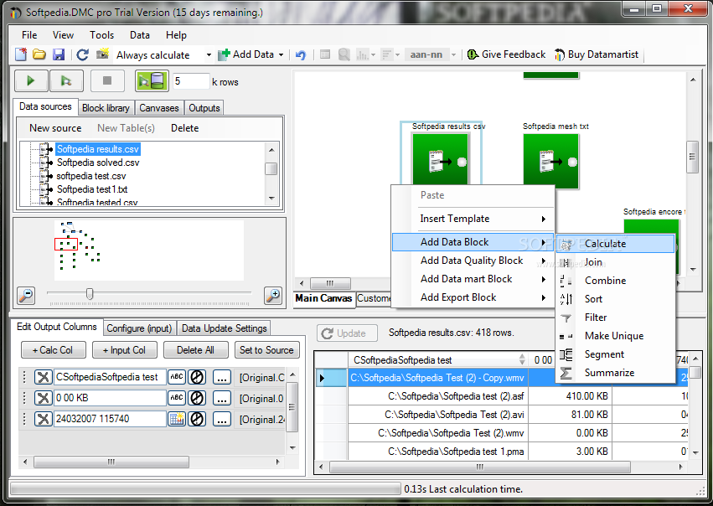
Task: Choose Combine from the submenu
Action: (615, 281)
